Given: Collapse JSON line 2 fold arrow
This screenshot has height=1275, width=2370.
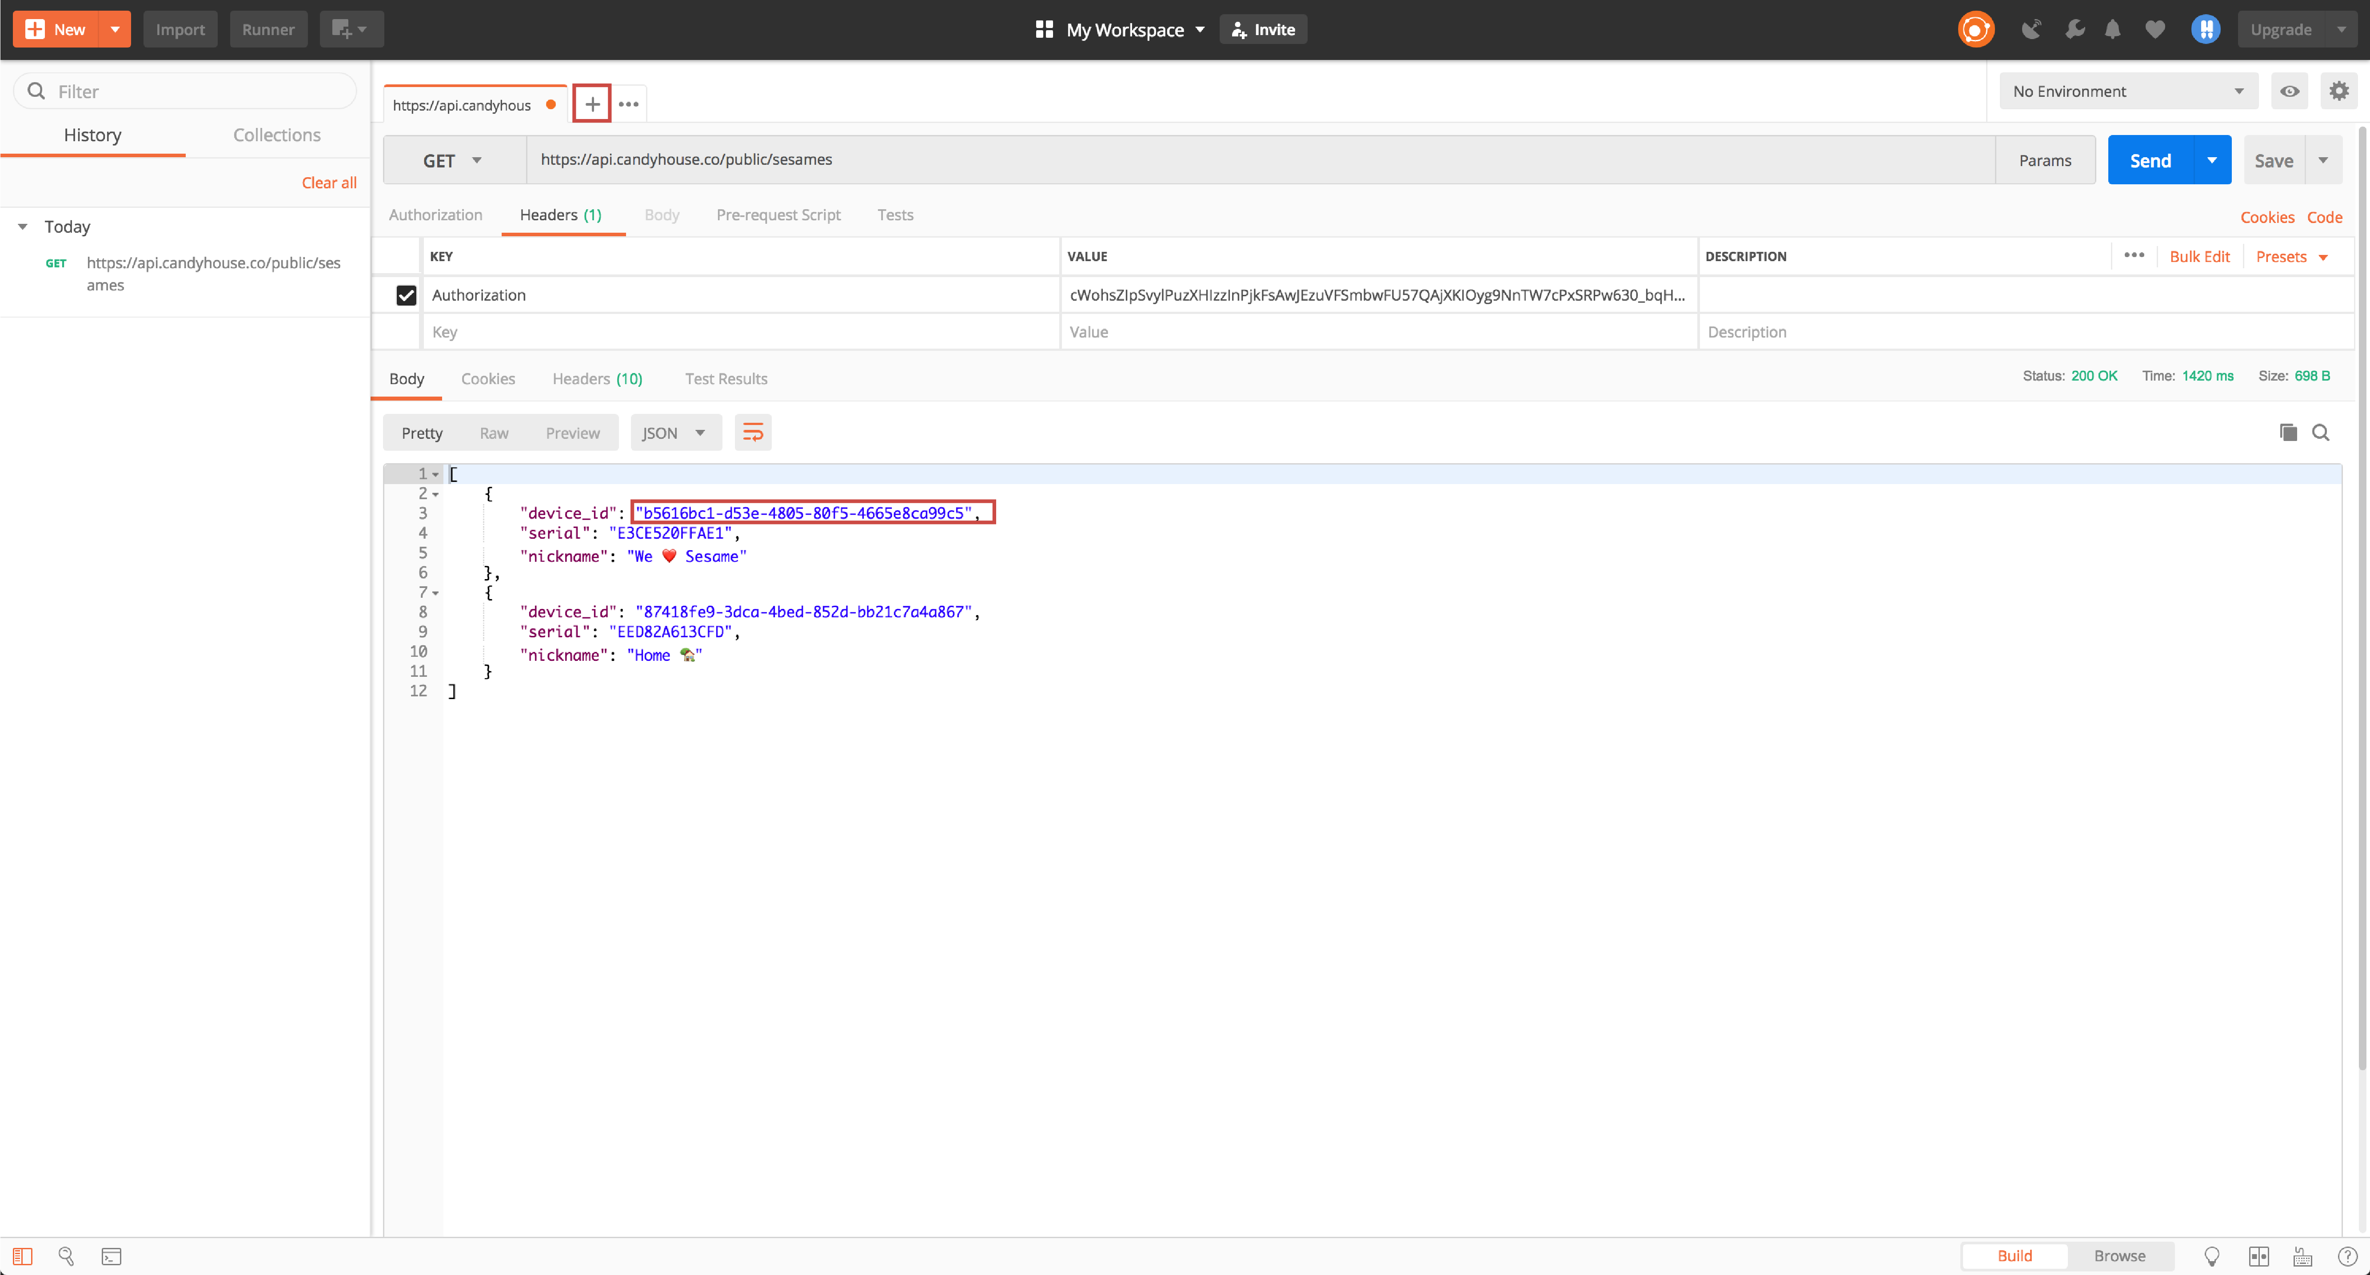Looking at the screenshot, I should [435, 494].
